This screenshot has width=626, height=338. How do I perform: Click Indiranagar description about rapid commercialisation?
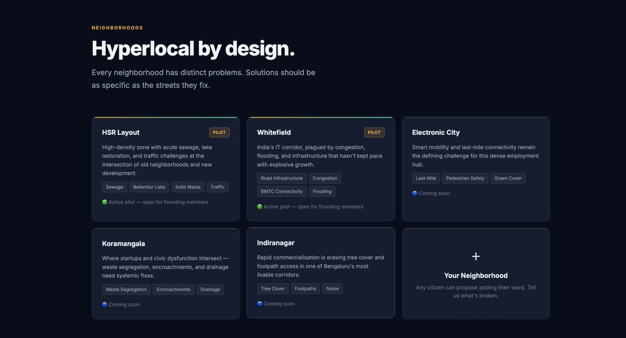tap(320, 266)
